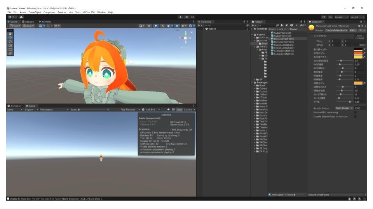Image resolution: width=373 pixels, height=209 pixels.
Task: Click the Scene orientation gizmo
Action: [x=186, y=38]
